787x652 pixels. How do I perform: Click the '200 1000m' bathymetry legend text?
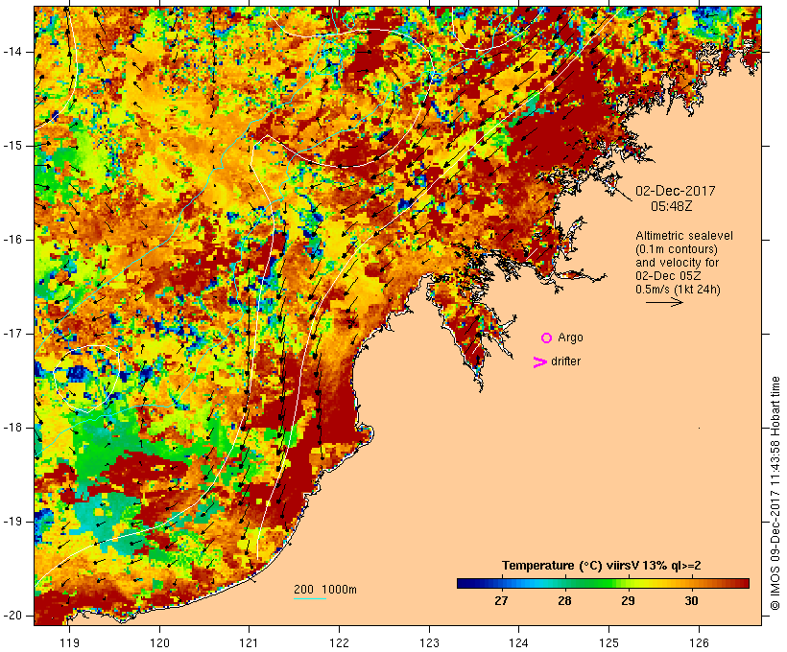pos(325,590)
